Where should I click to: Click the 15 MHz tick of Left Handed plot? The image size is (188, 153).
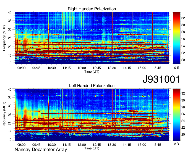(10, 132)
